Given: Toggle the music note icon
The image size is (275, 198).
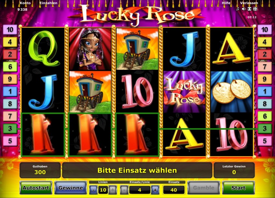Looking at the screenshot, I should coord(238,9).
